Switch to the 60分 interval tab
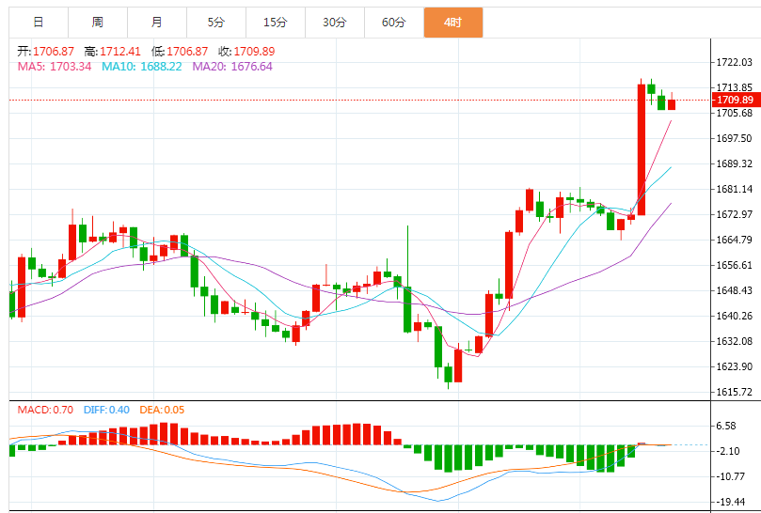The image size is (761, 513). (394, 23)
